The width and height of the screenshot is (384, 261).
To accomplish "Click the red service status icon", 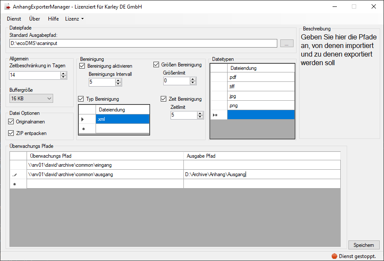I will tap(334, 256).
